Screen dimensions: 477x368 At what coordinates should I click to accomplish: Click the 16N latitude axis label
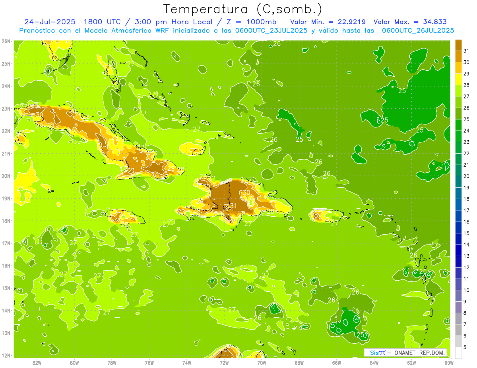(6, 266)
